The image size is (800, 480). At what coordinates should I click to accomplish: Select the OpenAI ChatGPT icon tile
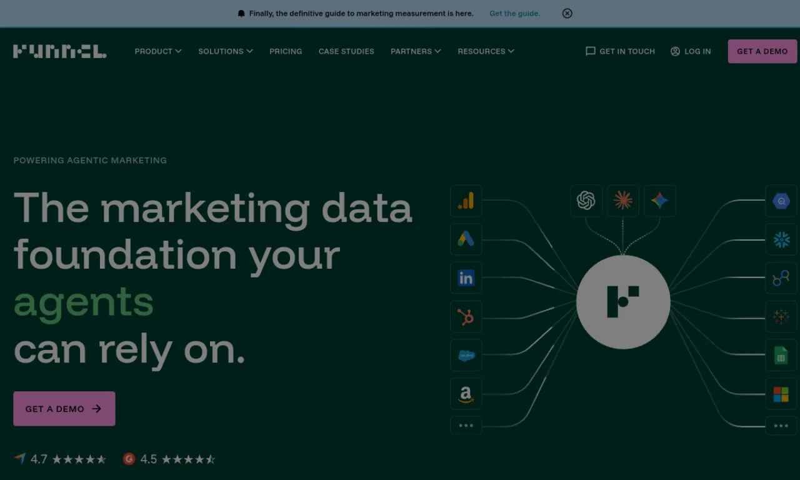coord(586,201)
